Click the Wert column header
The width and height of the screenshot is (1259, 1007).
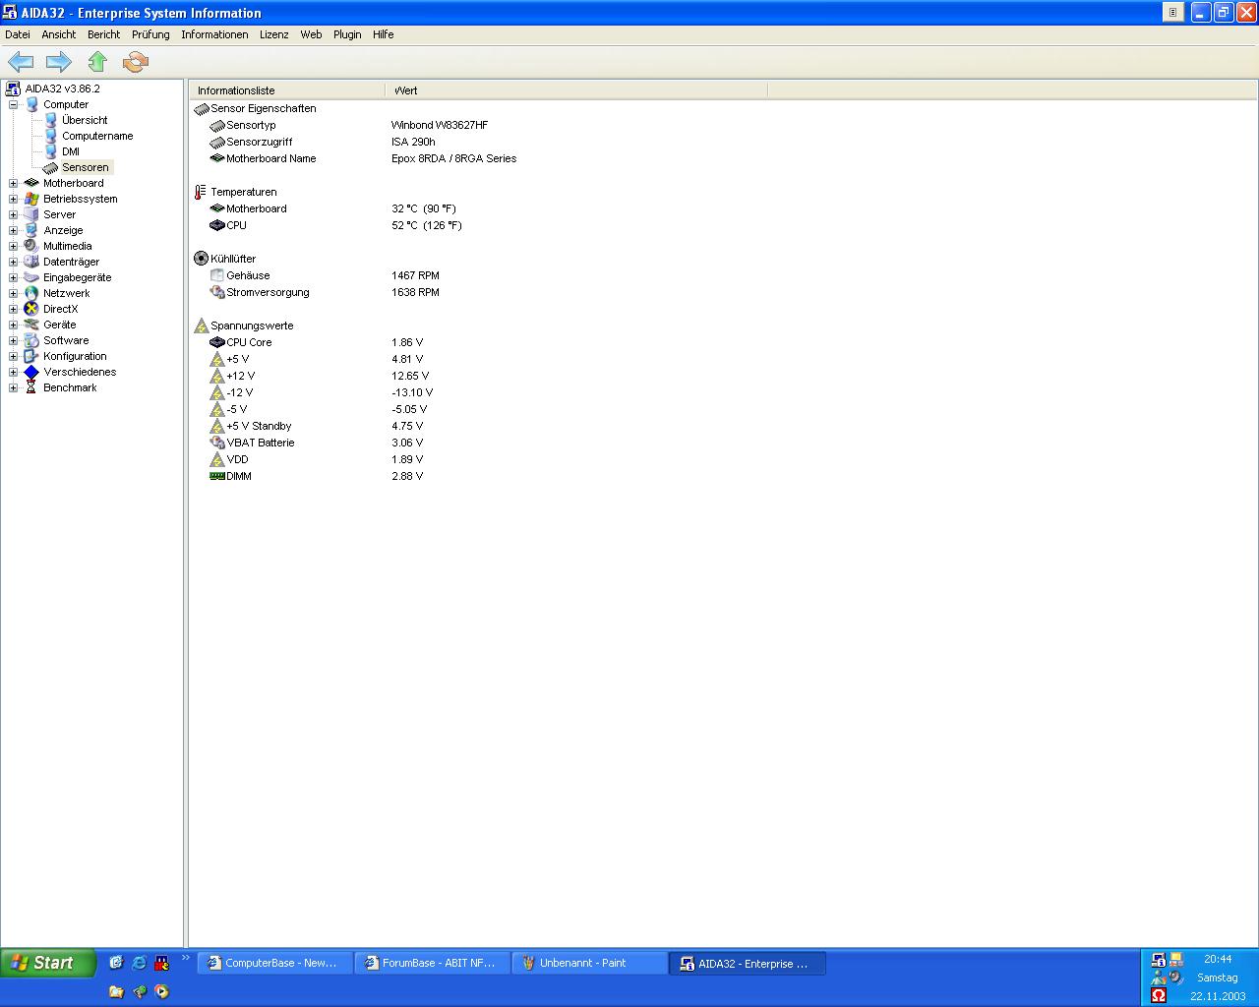coord(576,90)
